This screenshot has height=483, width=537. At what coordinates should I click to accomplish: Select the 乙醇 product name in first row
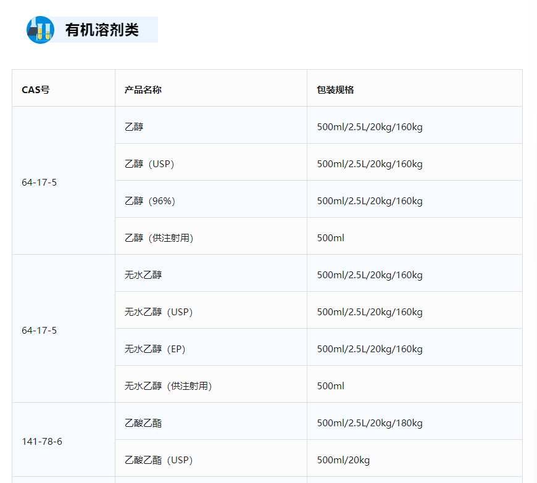134,127
